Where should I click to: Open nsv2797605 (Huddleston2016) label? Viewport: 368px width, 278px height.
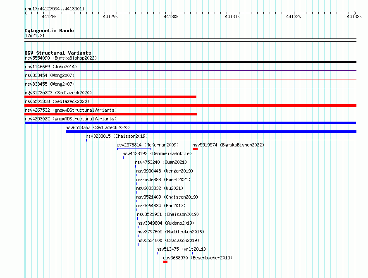(171, 232)
